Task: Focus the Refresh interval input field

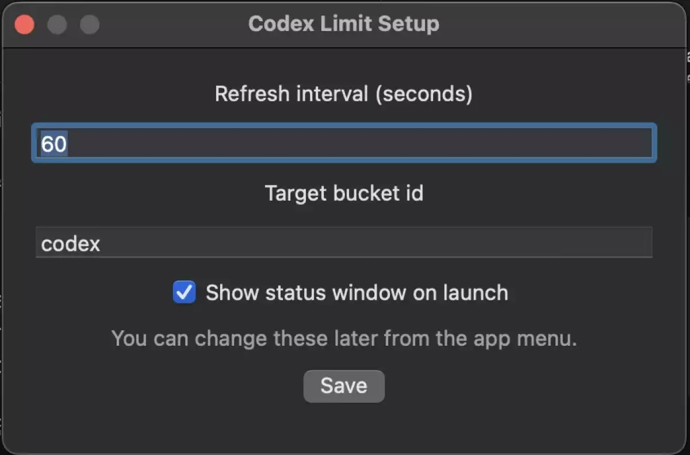Action: [344, 143]
